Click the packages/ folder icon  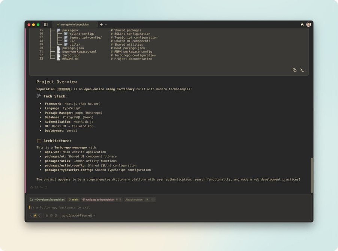[59, 30]
